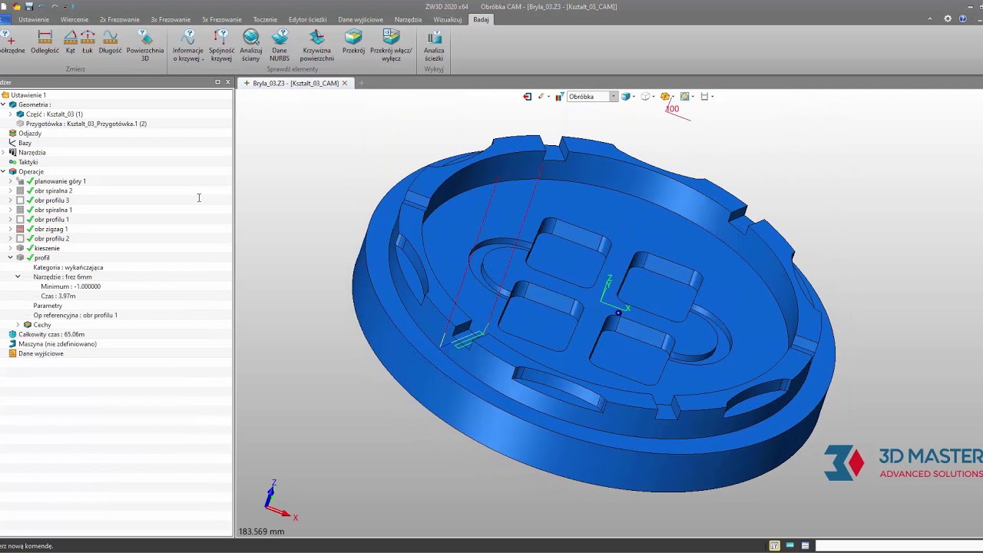Viewport: 983px width, 553px height.
Task: Select the Bryla_03.Z3 document tab
Action: (x=296, y=83)
